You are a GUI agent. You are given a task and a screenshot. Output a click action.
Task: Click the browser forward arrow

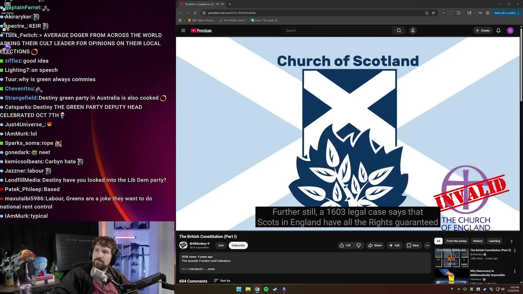pos(188,13)
